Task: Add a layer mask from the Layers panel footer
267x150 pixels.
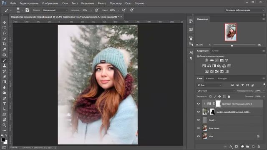Action: click(236, 146)
